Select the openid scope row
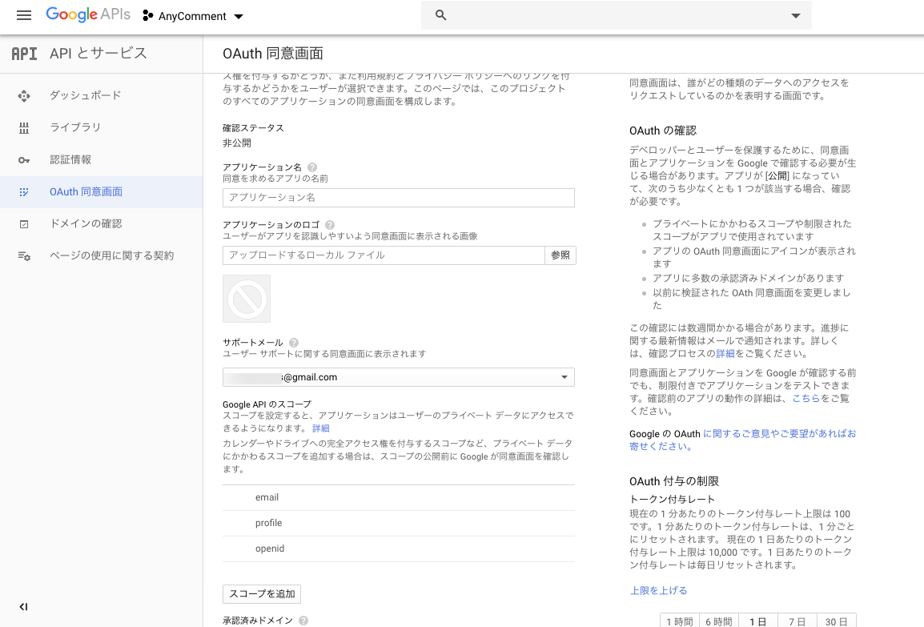Image resolution: width=924 pixels, height=627 pixels. coord(399,549)
